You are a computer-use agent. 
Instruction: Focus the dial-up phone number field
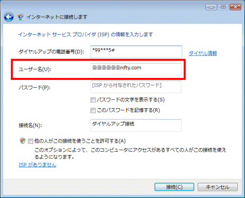136,52
